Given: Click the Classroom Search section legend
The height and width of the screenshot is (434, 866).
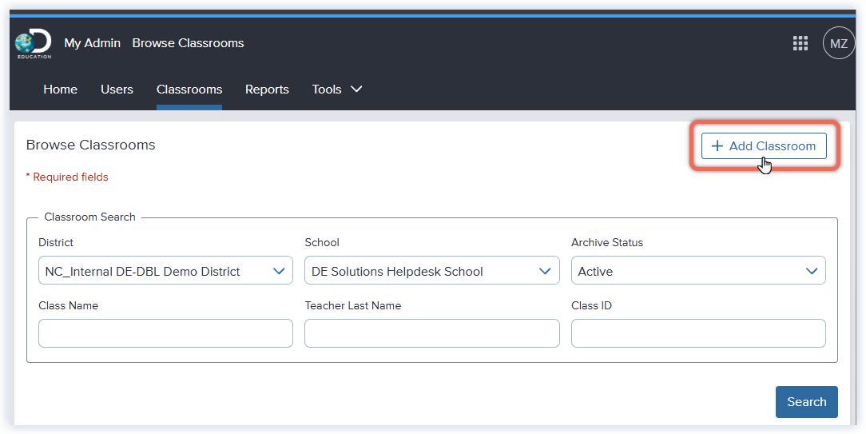Looking at the screenshot, I should [89, 217].
